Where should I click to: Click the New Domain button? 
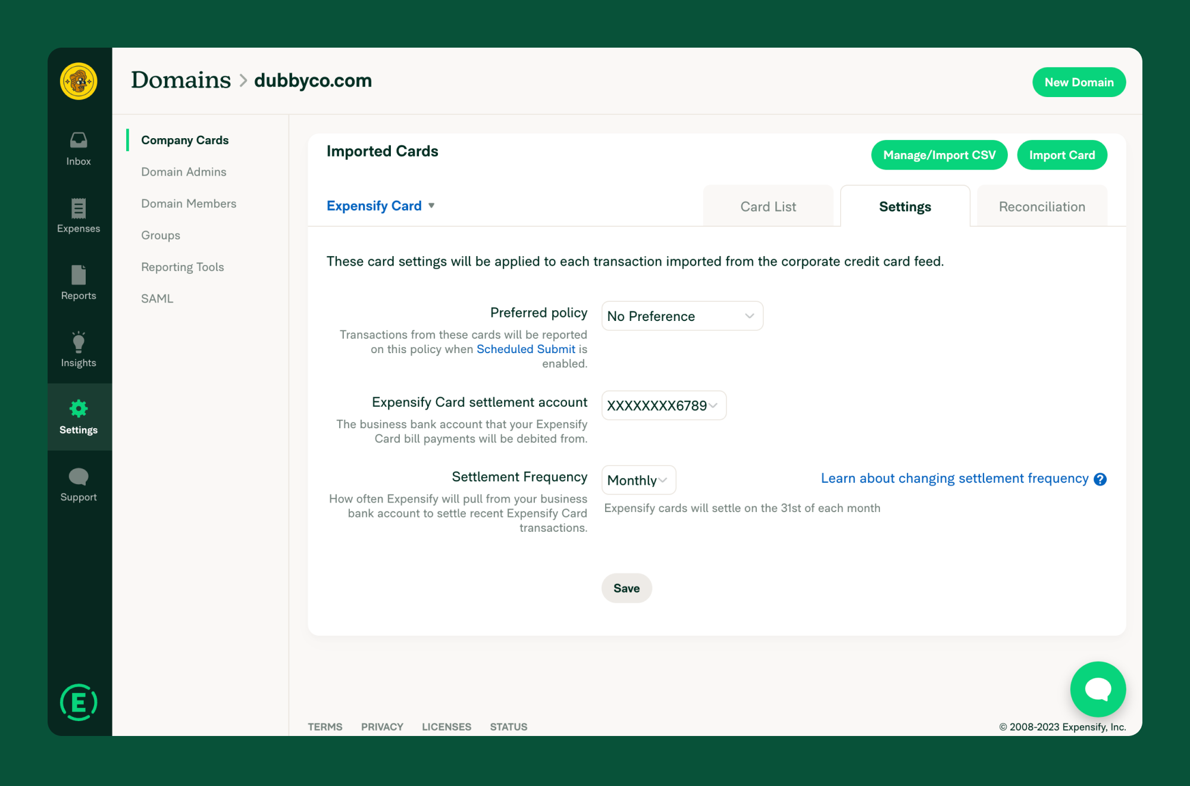coord(1079,82)
